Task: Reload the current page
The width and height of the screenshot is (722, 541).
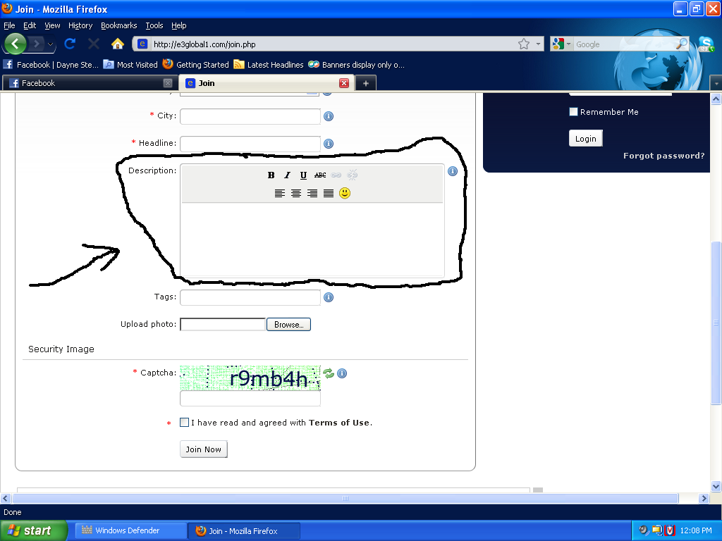Action: coord(70,44)
